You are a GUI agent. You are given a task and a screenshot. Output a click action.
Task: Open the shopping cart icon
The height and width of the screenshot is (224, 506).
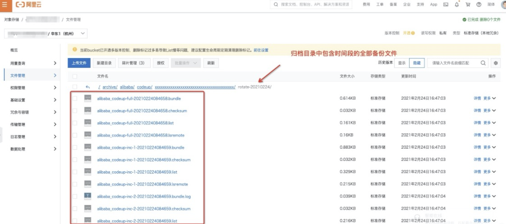point(468,5)
